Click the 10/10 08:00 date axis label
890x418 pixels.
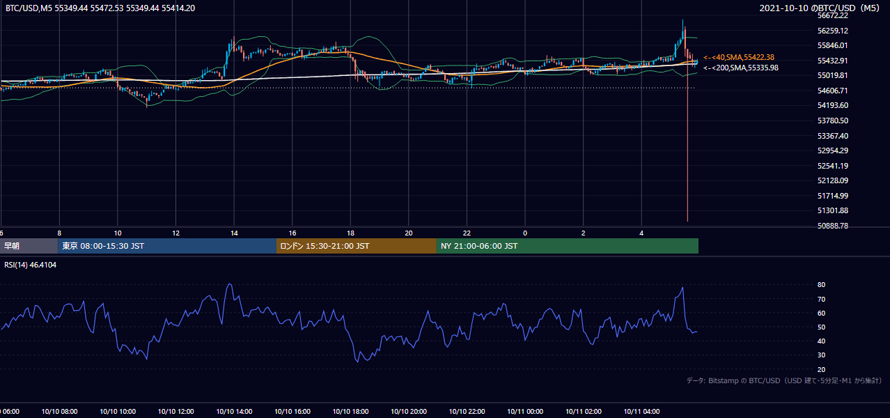[x=59, y=412]
